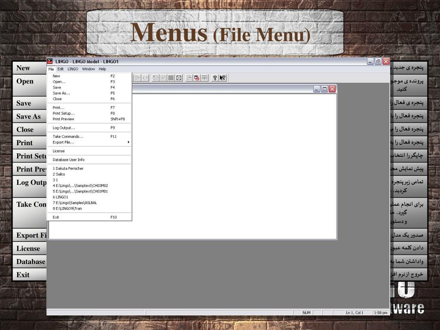Select Print Preview in the File menu

click(x=89, y=119)
